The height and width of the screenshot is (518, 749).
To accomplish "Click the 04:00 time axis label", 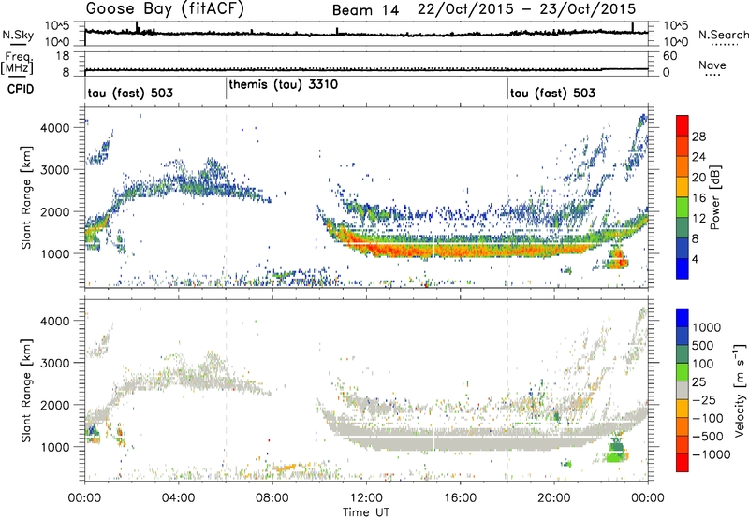I will pos(179,498).
